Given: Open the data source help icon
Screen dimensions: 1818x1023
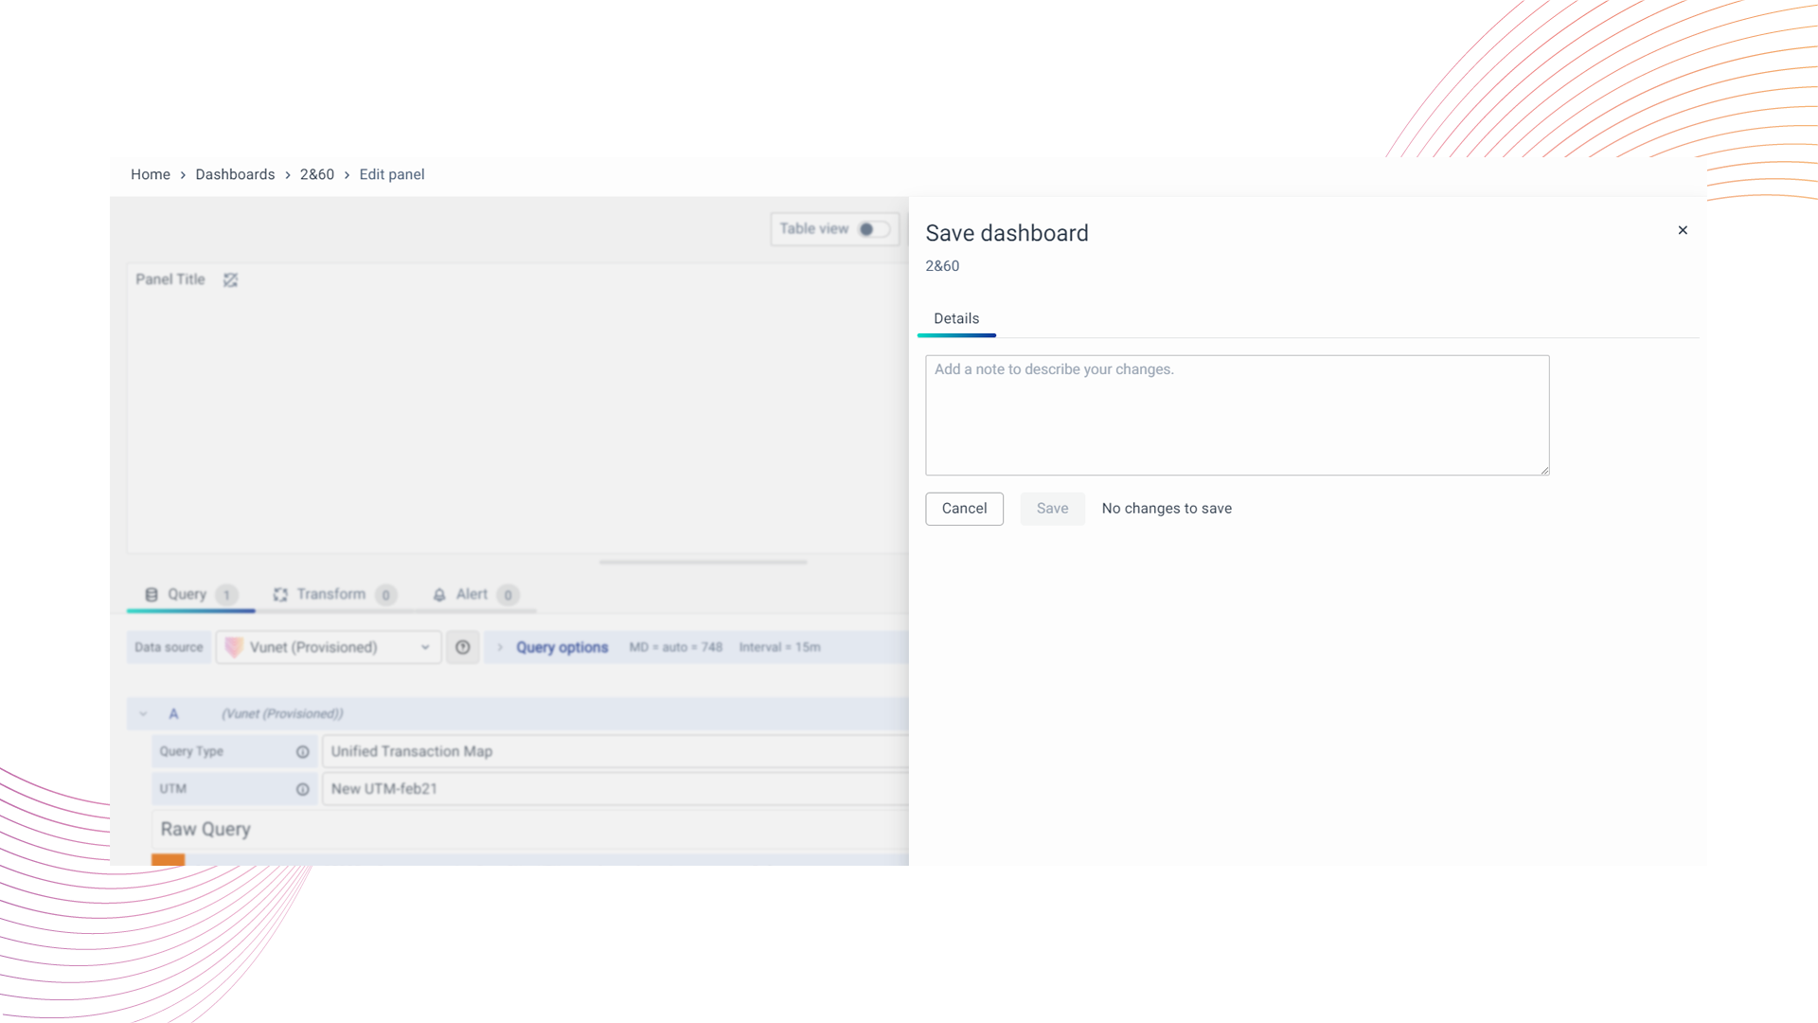Looking at the screenshot, I should [462, 647].
